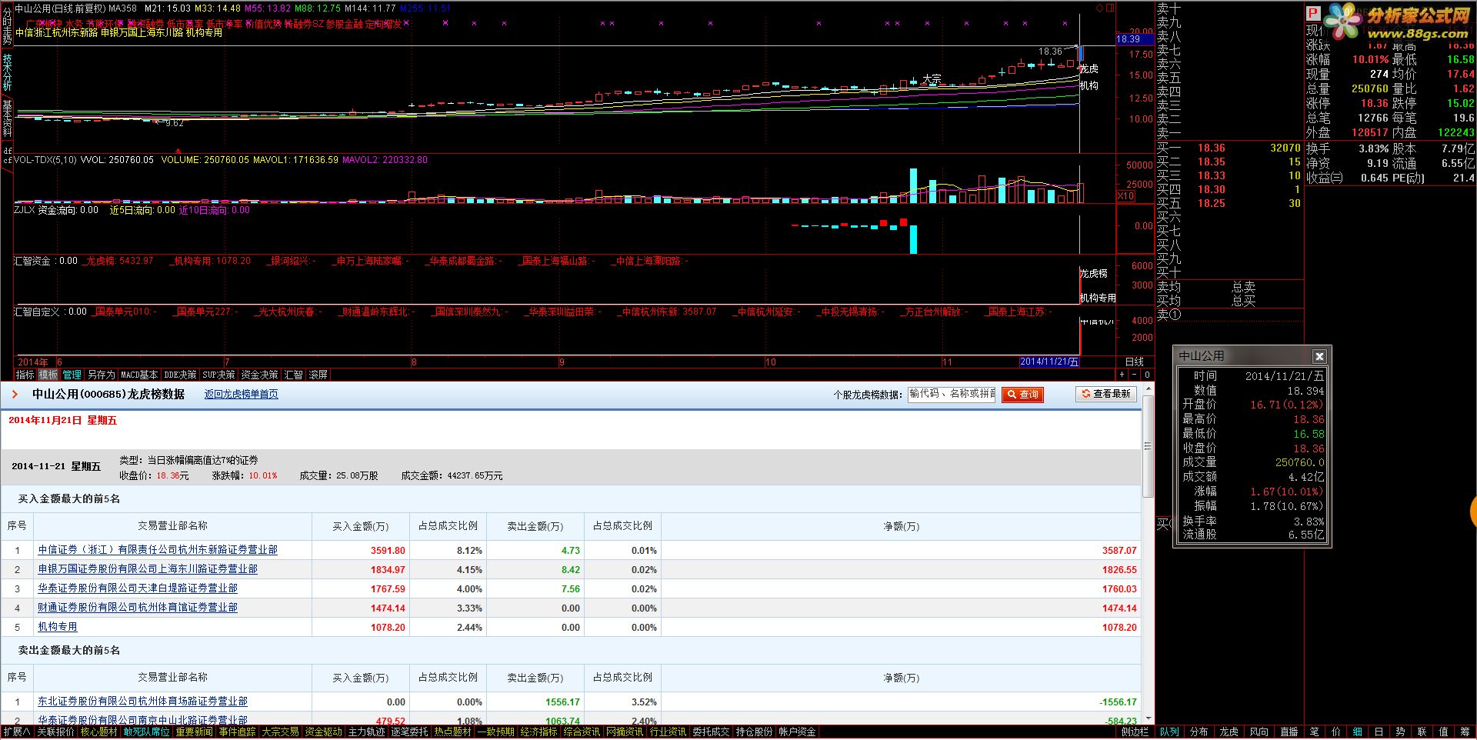The width and height of the screenshot is (1477, 740).
Task: Open the 一致预期 bottom tab
Action: point(495,732)
